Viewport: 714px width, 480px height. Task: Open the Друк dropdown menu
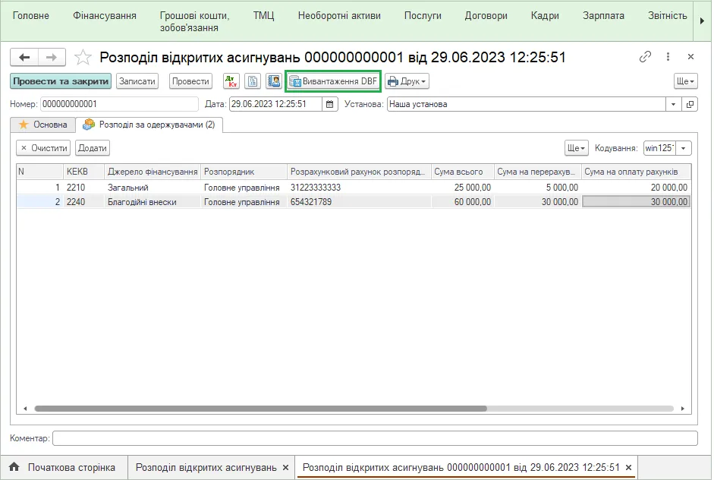[x=407, y=81]
